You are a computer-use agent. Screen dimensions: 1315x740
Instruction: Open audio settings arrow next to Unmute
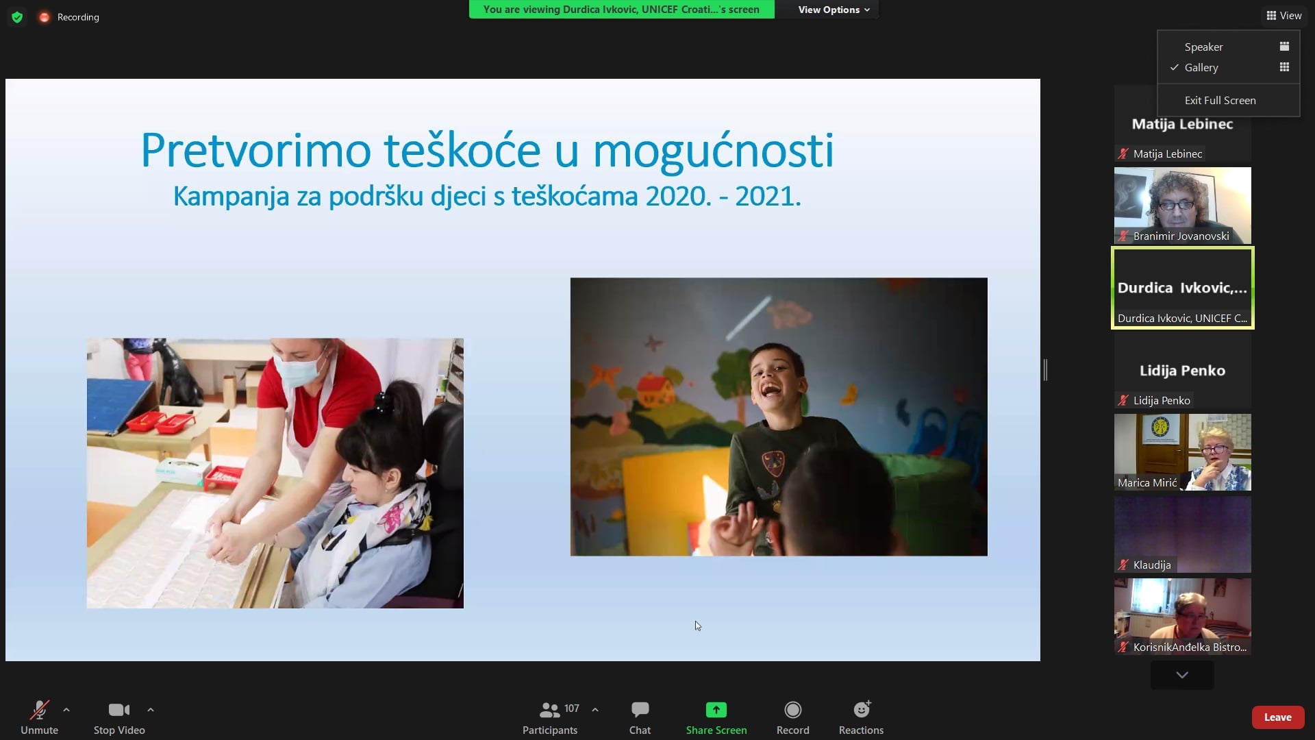click(66, 710)
